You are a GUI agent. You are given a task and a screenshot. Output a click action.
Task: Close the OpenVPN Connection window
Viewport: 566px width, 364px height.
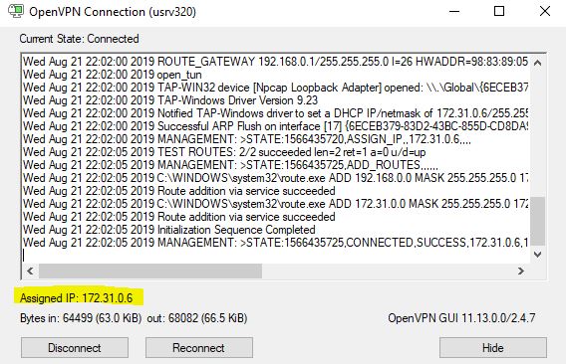tap(545, 11)
